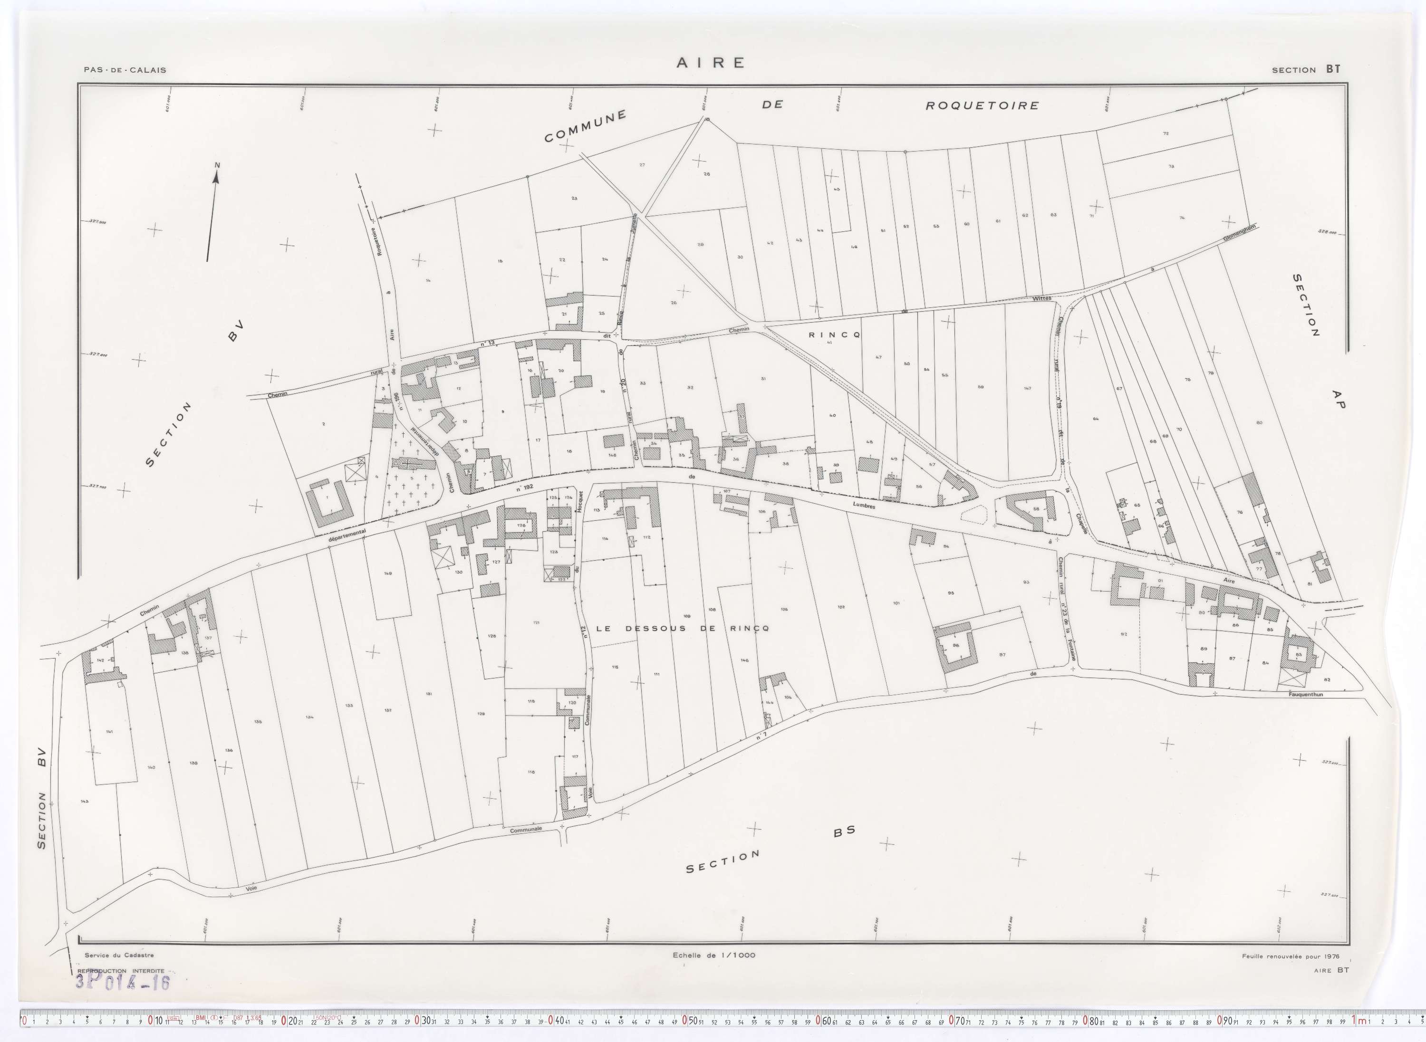Click parcel number "82"
This screenshot has width=1426, height=1042.
(1327, 679)
